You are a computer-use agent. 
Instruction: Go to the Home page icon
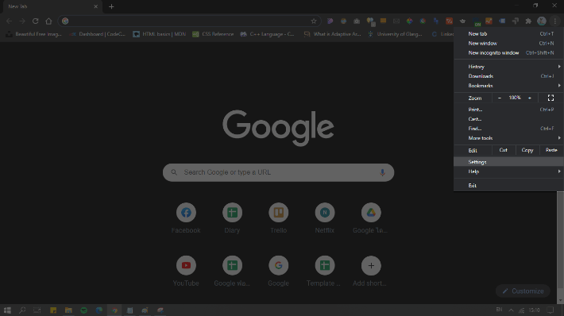(x=48, y=21)
